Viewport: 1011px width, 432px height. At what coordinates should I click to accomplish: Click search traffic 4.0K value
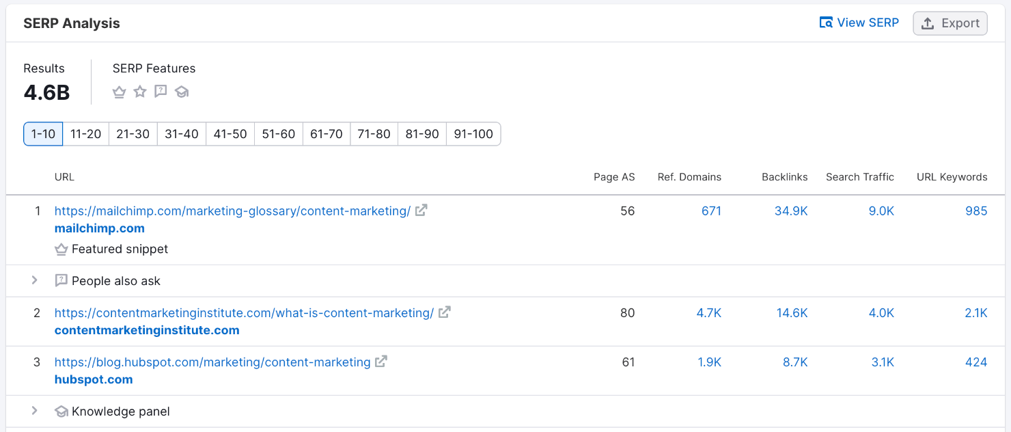[x=881, y=313]
